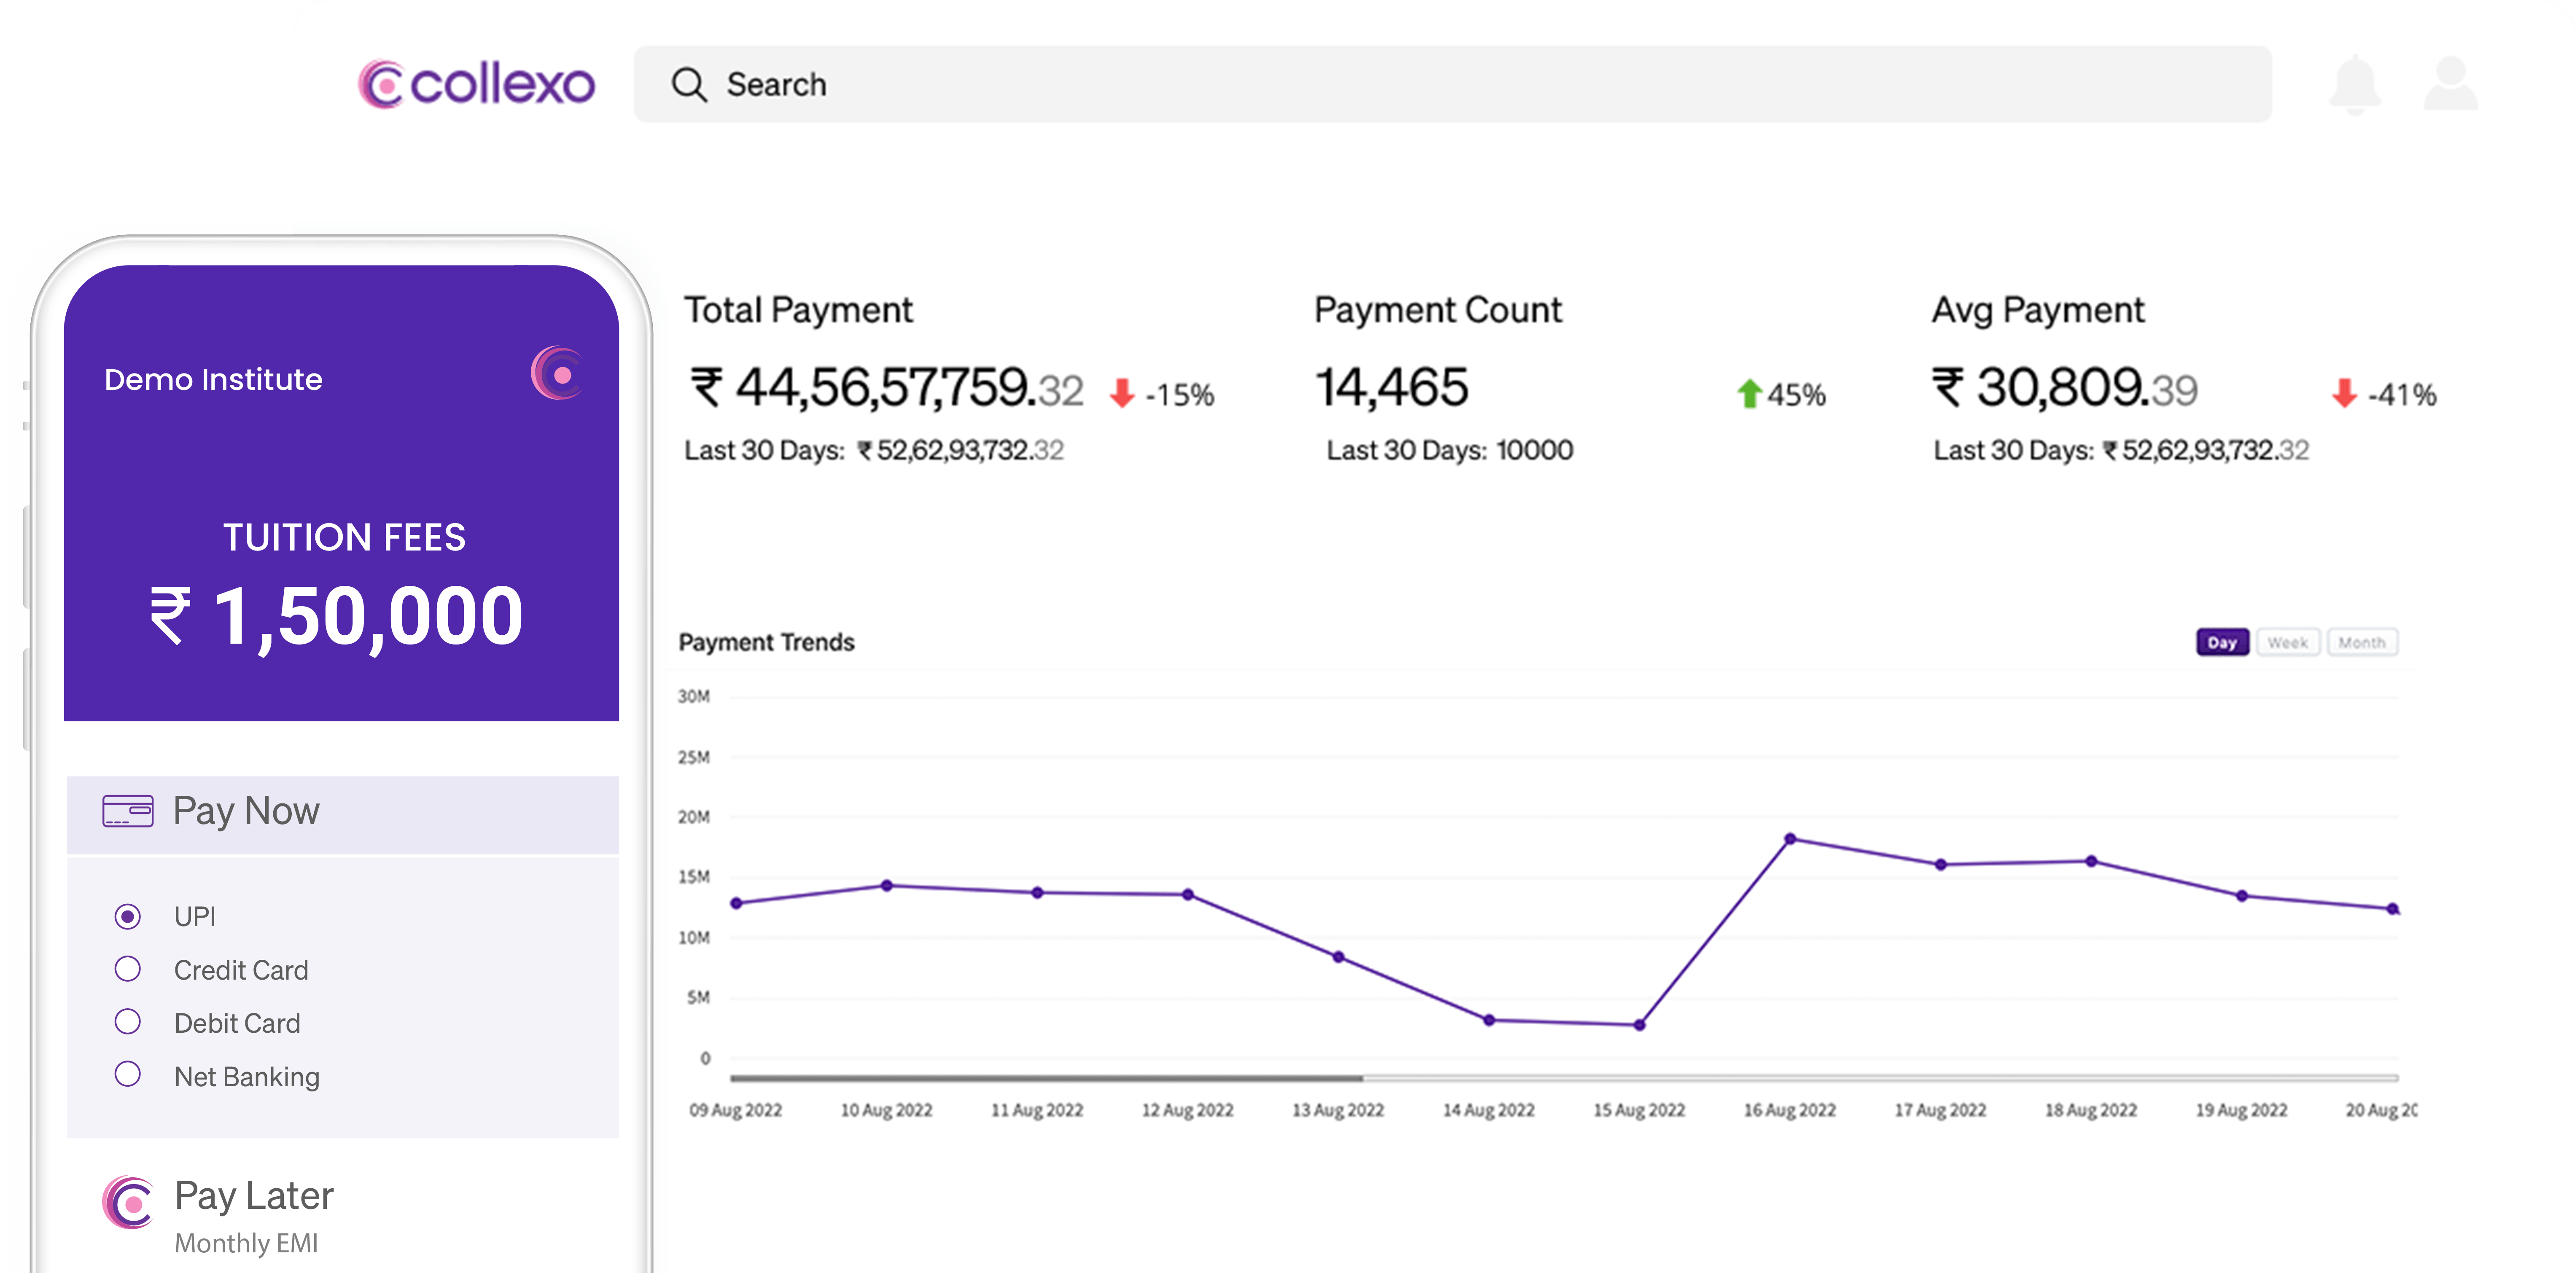Click the Payment Count green up arrow
The width and height of the screenshot is (2576, 1273).
[1749, 393]
